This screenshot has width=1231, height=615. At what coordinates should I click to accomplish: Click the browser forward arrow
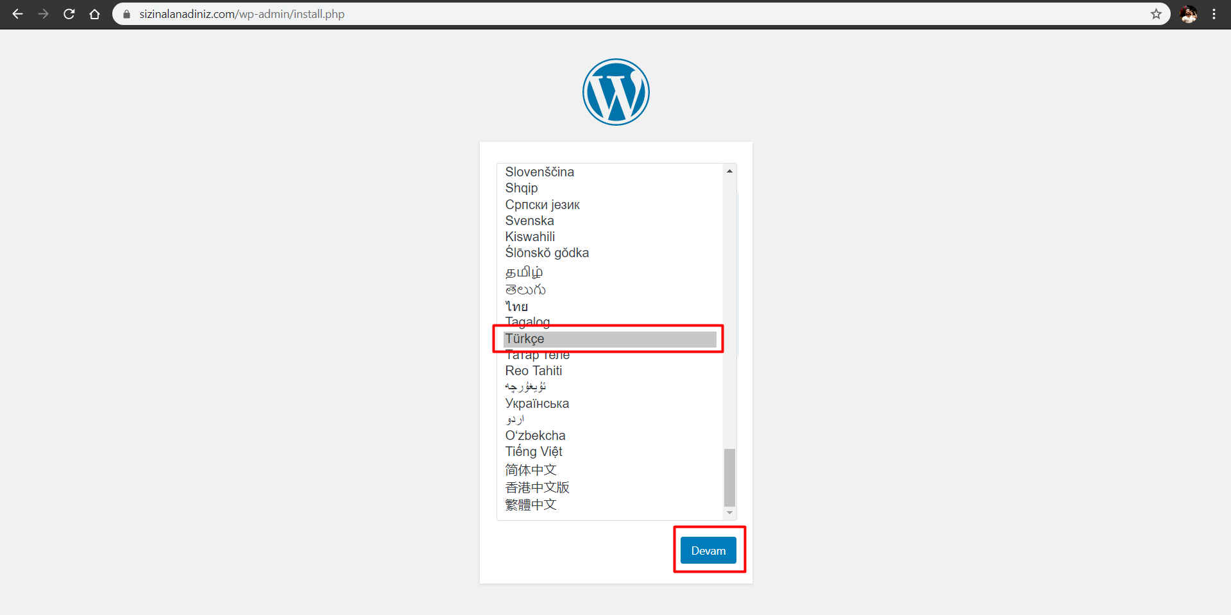pos(43,13)
